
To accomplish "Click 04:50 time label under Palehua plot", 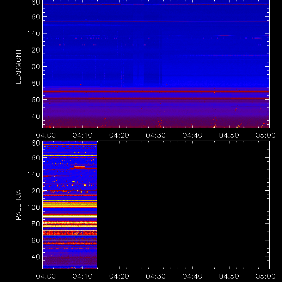I will 229,276.
